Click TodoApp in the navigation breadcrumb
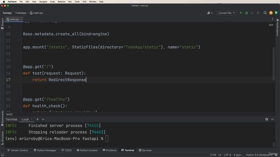Screen dimensions: 280x157 21,13
